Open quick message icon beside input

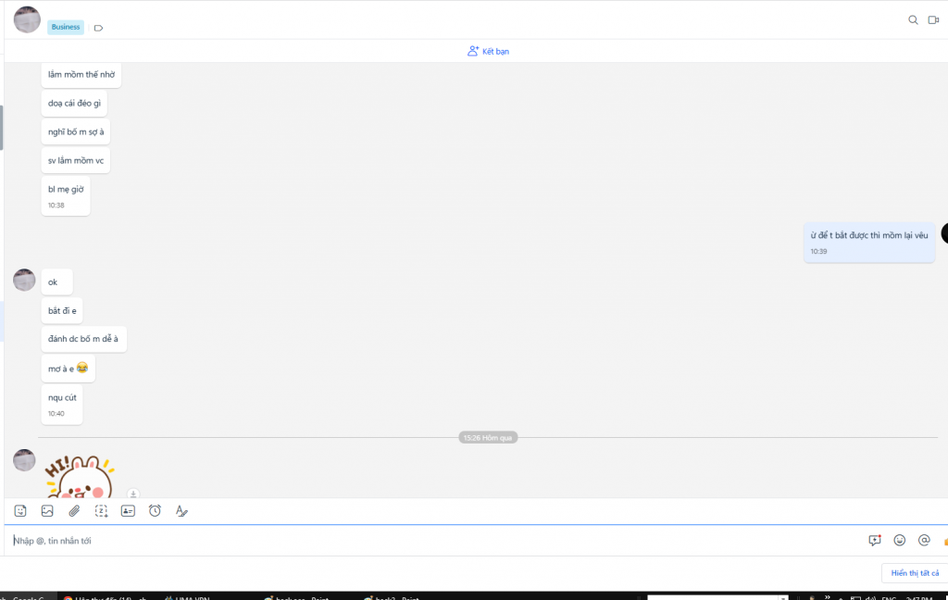tap(874, 541)
